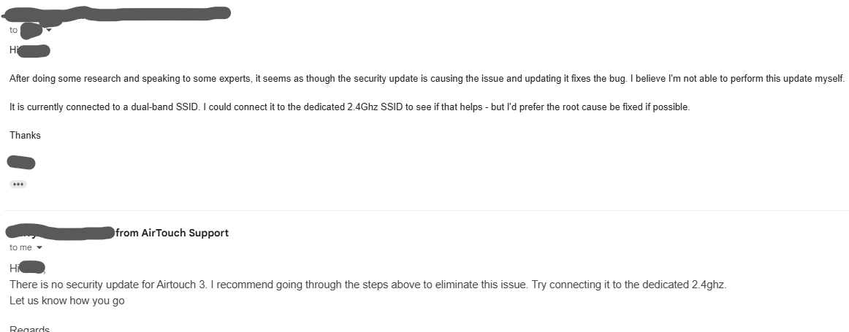Click the "to me" recipient text
The height and width of the screenshot is (332, 849).
(x=20, y=247)
